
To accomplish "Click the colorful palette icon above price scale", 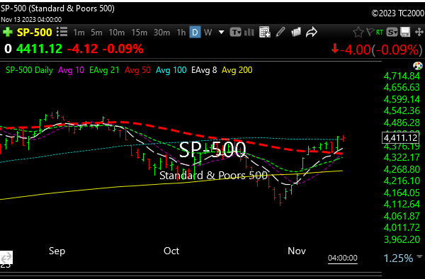I will [x=418, y=66].
